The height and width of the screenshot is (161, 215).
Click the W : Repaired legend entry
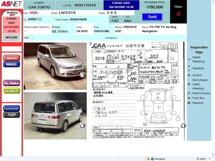196,103
